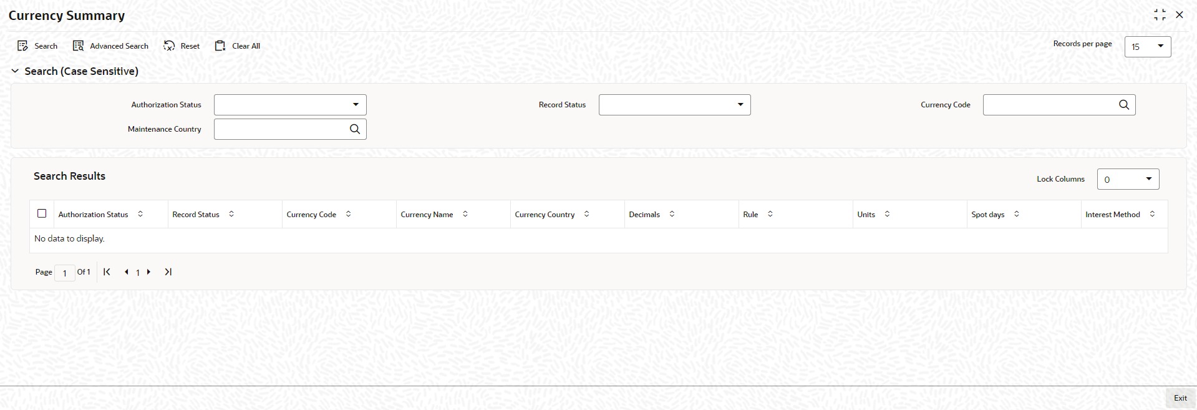The image size is (1197, 410).
Task: Sort by Rule column
Action: [770, 214]
